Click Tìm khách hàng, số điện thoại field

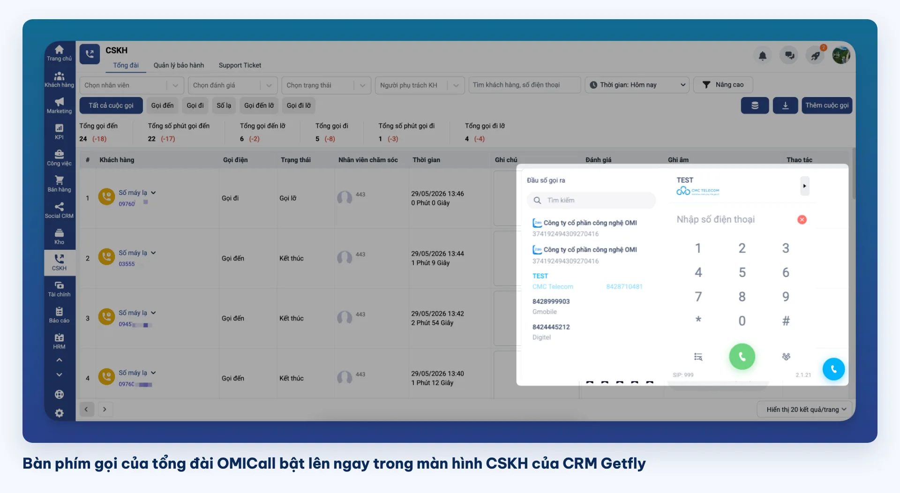(x=525, y=85)
